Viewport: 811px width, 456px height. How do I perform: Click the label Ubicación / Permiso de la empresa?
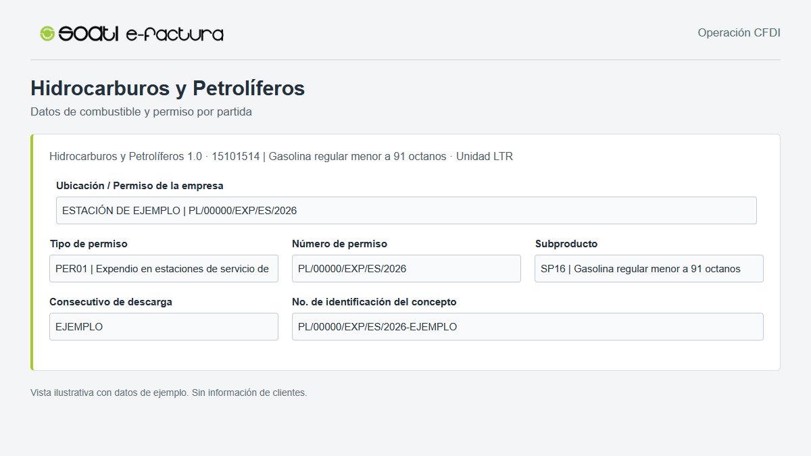pos(140,186)
